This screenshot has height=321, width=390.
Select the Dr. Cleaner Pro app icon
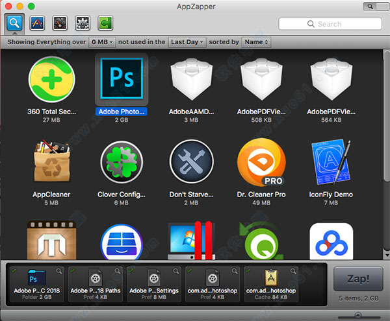tap(261, 162)
